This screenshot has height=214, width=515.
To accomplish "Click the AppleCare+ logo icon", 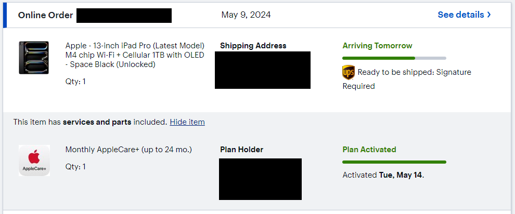I will coord(34,160).
